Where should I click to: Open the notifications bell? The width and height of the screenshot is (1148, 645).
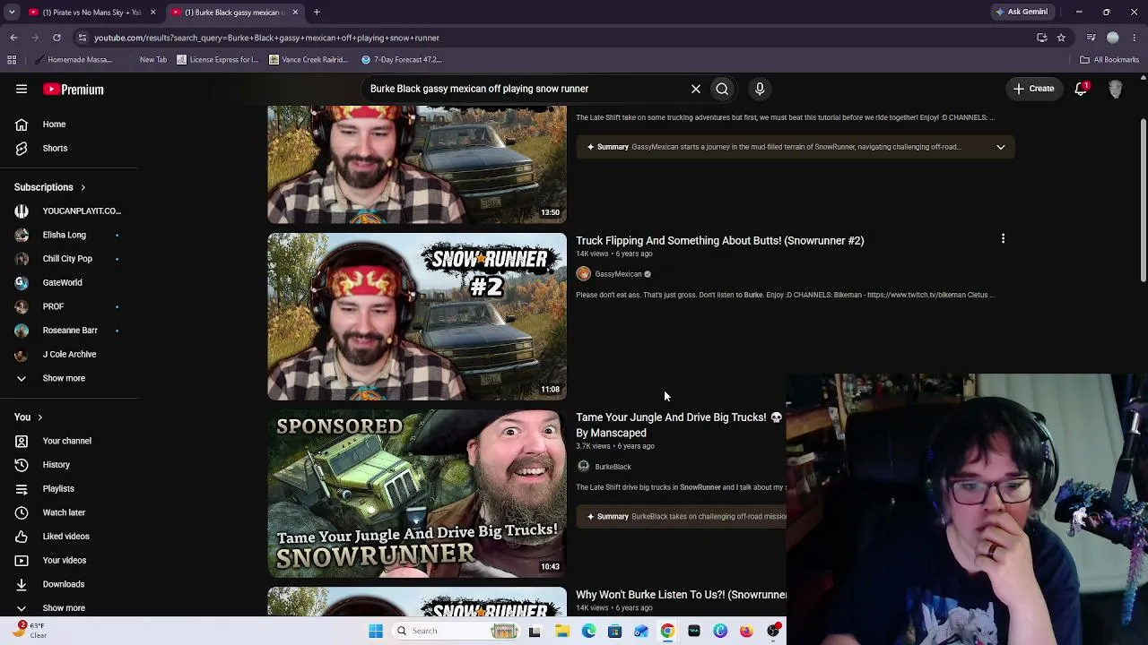tap(1081, 89)
